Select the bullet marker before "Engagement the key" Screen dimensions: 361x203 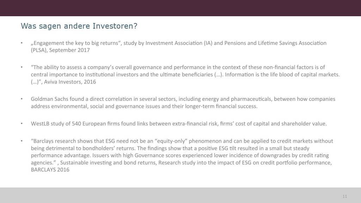point(22,43)
